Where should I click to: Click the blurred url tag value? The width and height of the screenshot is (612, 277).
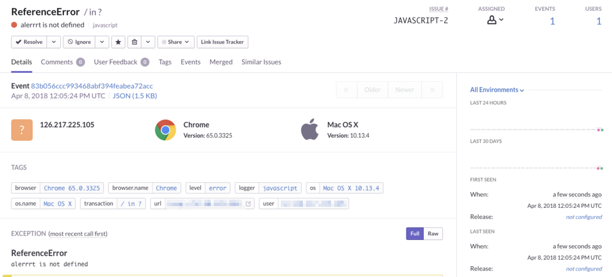click(204, 204)
